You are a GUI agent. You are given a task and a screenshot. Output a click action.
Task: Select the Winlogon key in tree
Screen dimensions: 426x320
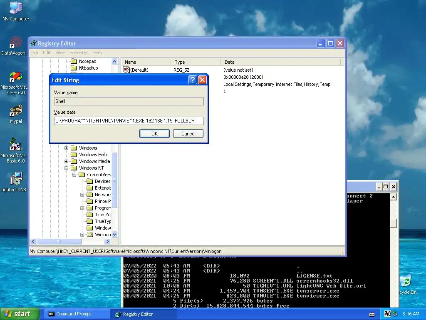click(99, 235)
